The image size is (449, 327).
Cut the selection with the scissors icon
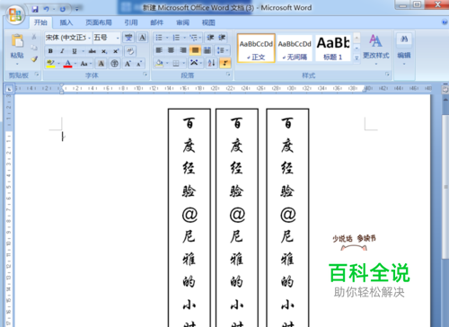[x=34, y=37]
